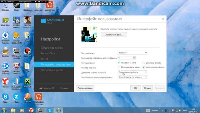Viewport: 200px width, 113px height.
Task: Open the Orbitum browser desktop icon
Action: point(27,98)
